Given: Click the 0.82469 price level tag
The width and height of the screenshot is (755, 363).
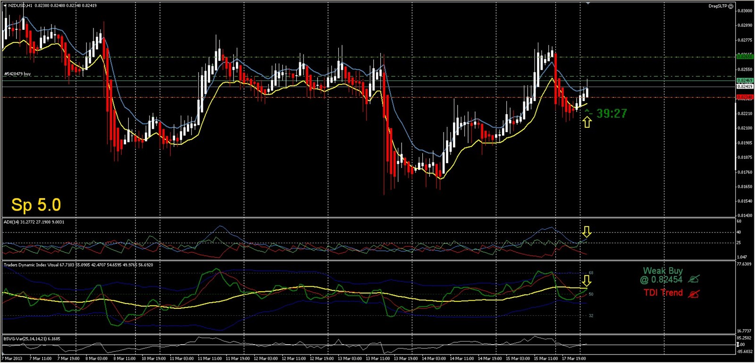Looking at the screenshot, I should click(x=745, y=81).
